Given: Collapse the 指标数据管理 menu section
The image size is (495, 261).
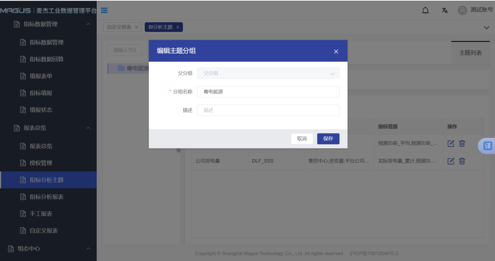Looking at the screenshot, I should click(88, 24).
